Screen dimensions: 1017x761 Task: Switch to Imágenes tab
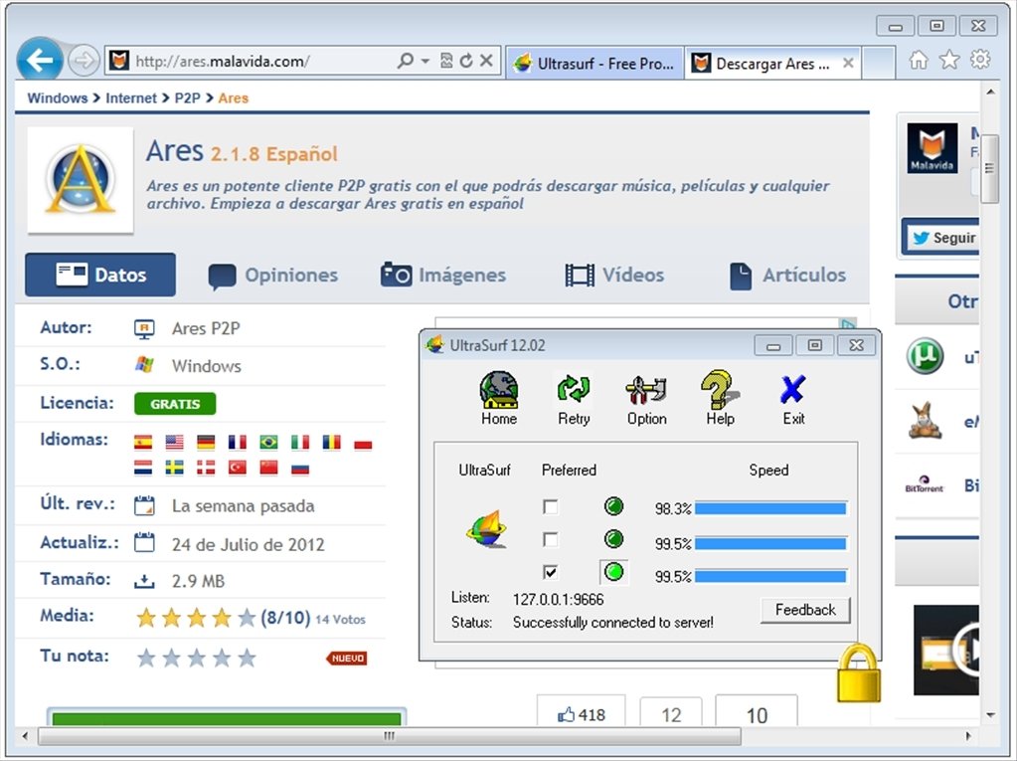(443, 276)
